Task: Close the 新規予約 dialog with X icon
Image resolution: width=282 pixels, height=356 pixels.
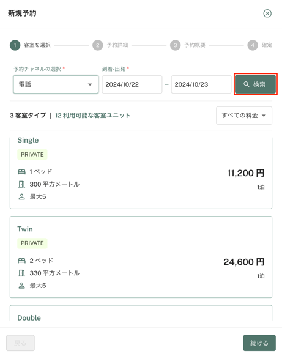Action: (x=267, y=13)
